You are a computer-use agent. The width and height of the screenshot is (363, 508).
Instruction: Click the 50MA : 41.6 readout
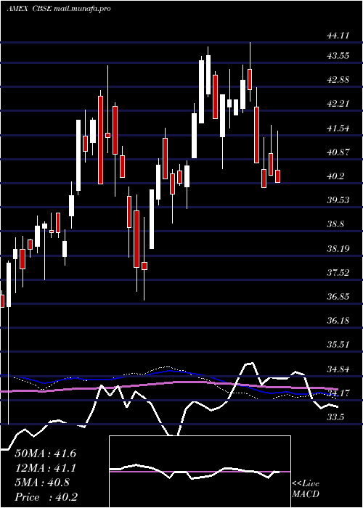click(45, 454)
